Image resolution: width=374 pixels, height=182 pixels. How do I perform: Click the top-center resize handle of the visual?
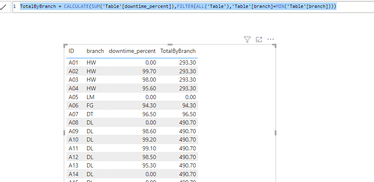[170, 45]
